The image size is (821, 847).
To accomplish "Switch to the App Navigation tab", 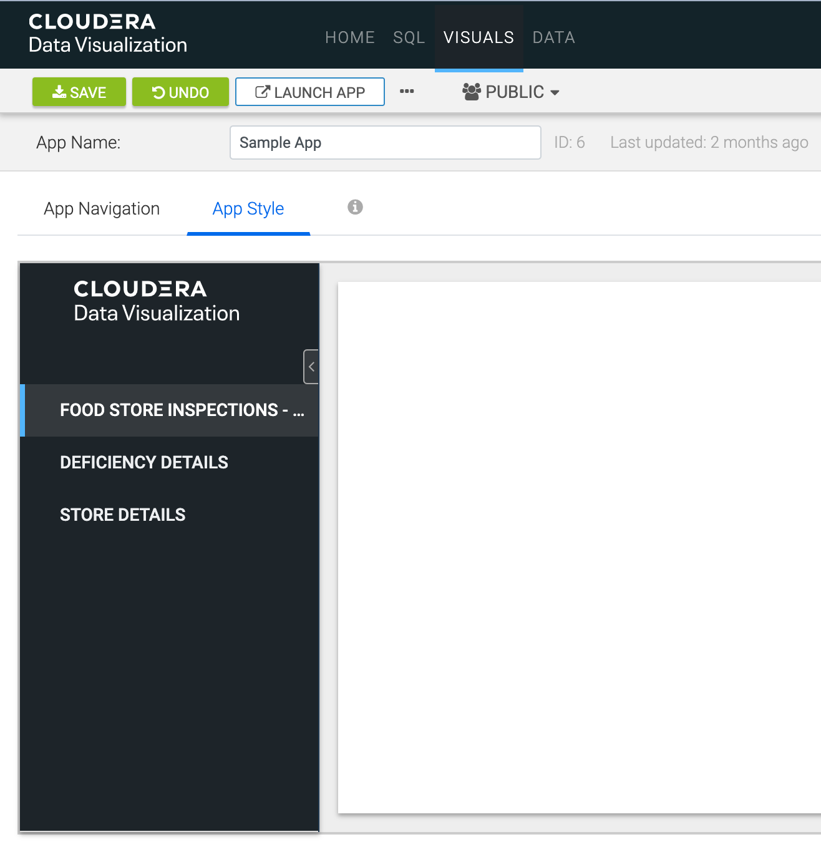I will click(102, 209).
